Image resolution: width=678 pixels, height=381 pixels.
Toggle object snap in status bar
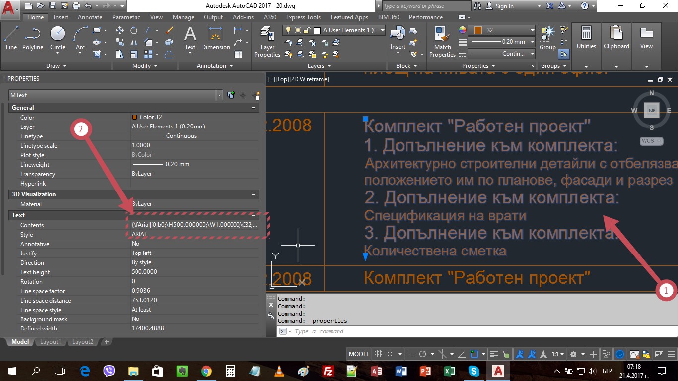click(x=475, y=354)
